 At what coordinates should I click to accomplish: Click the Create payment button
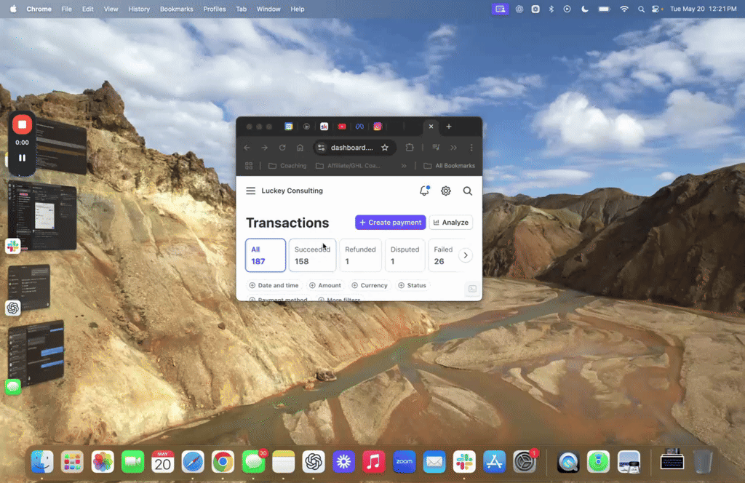click(x=391, y=223)
